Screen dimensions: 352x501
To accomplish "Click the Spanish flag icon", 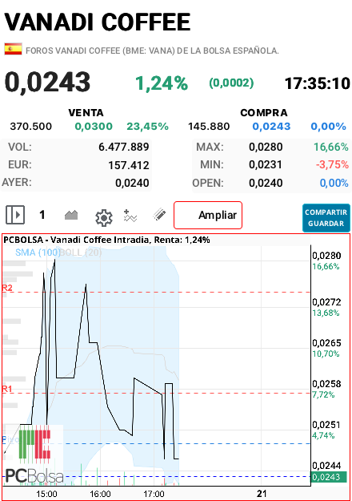I will pyautogui.click(x=13, y=49).
